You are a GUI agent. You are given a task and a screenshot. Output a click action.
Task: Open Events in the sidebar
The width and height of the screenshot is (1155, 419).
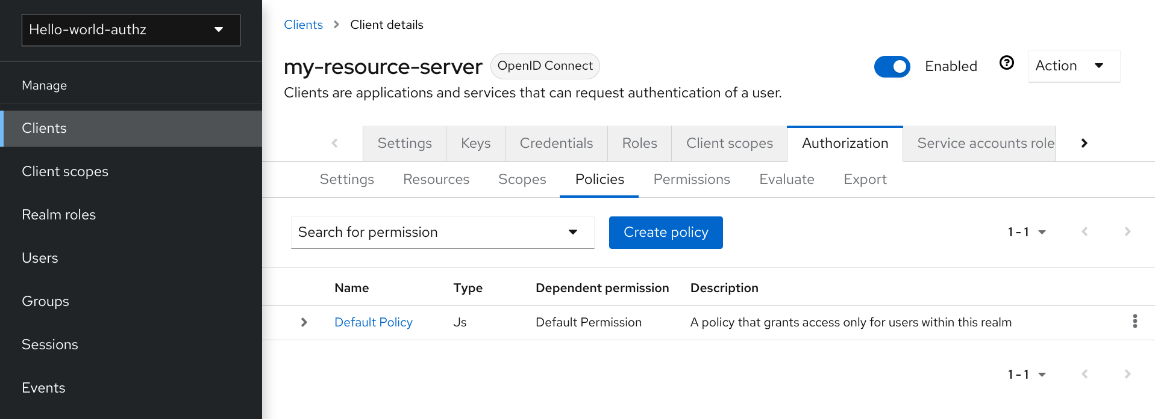(x=131, y=388)
